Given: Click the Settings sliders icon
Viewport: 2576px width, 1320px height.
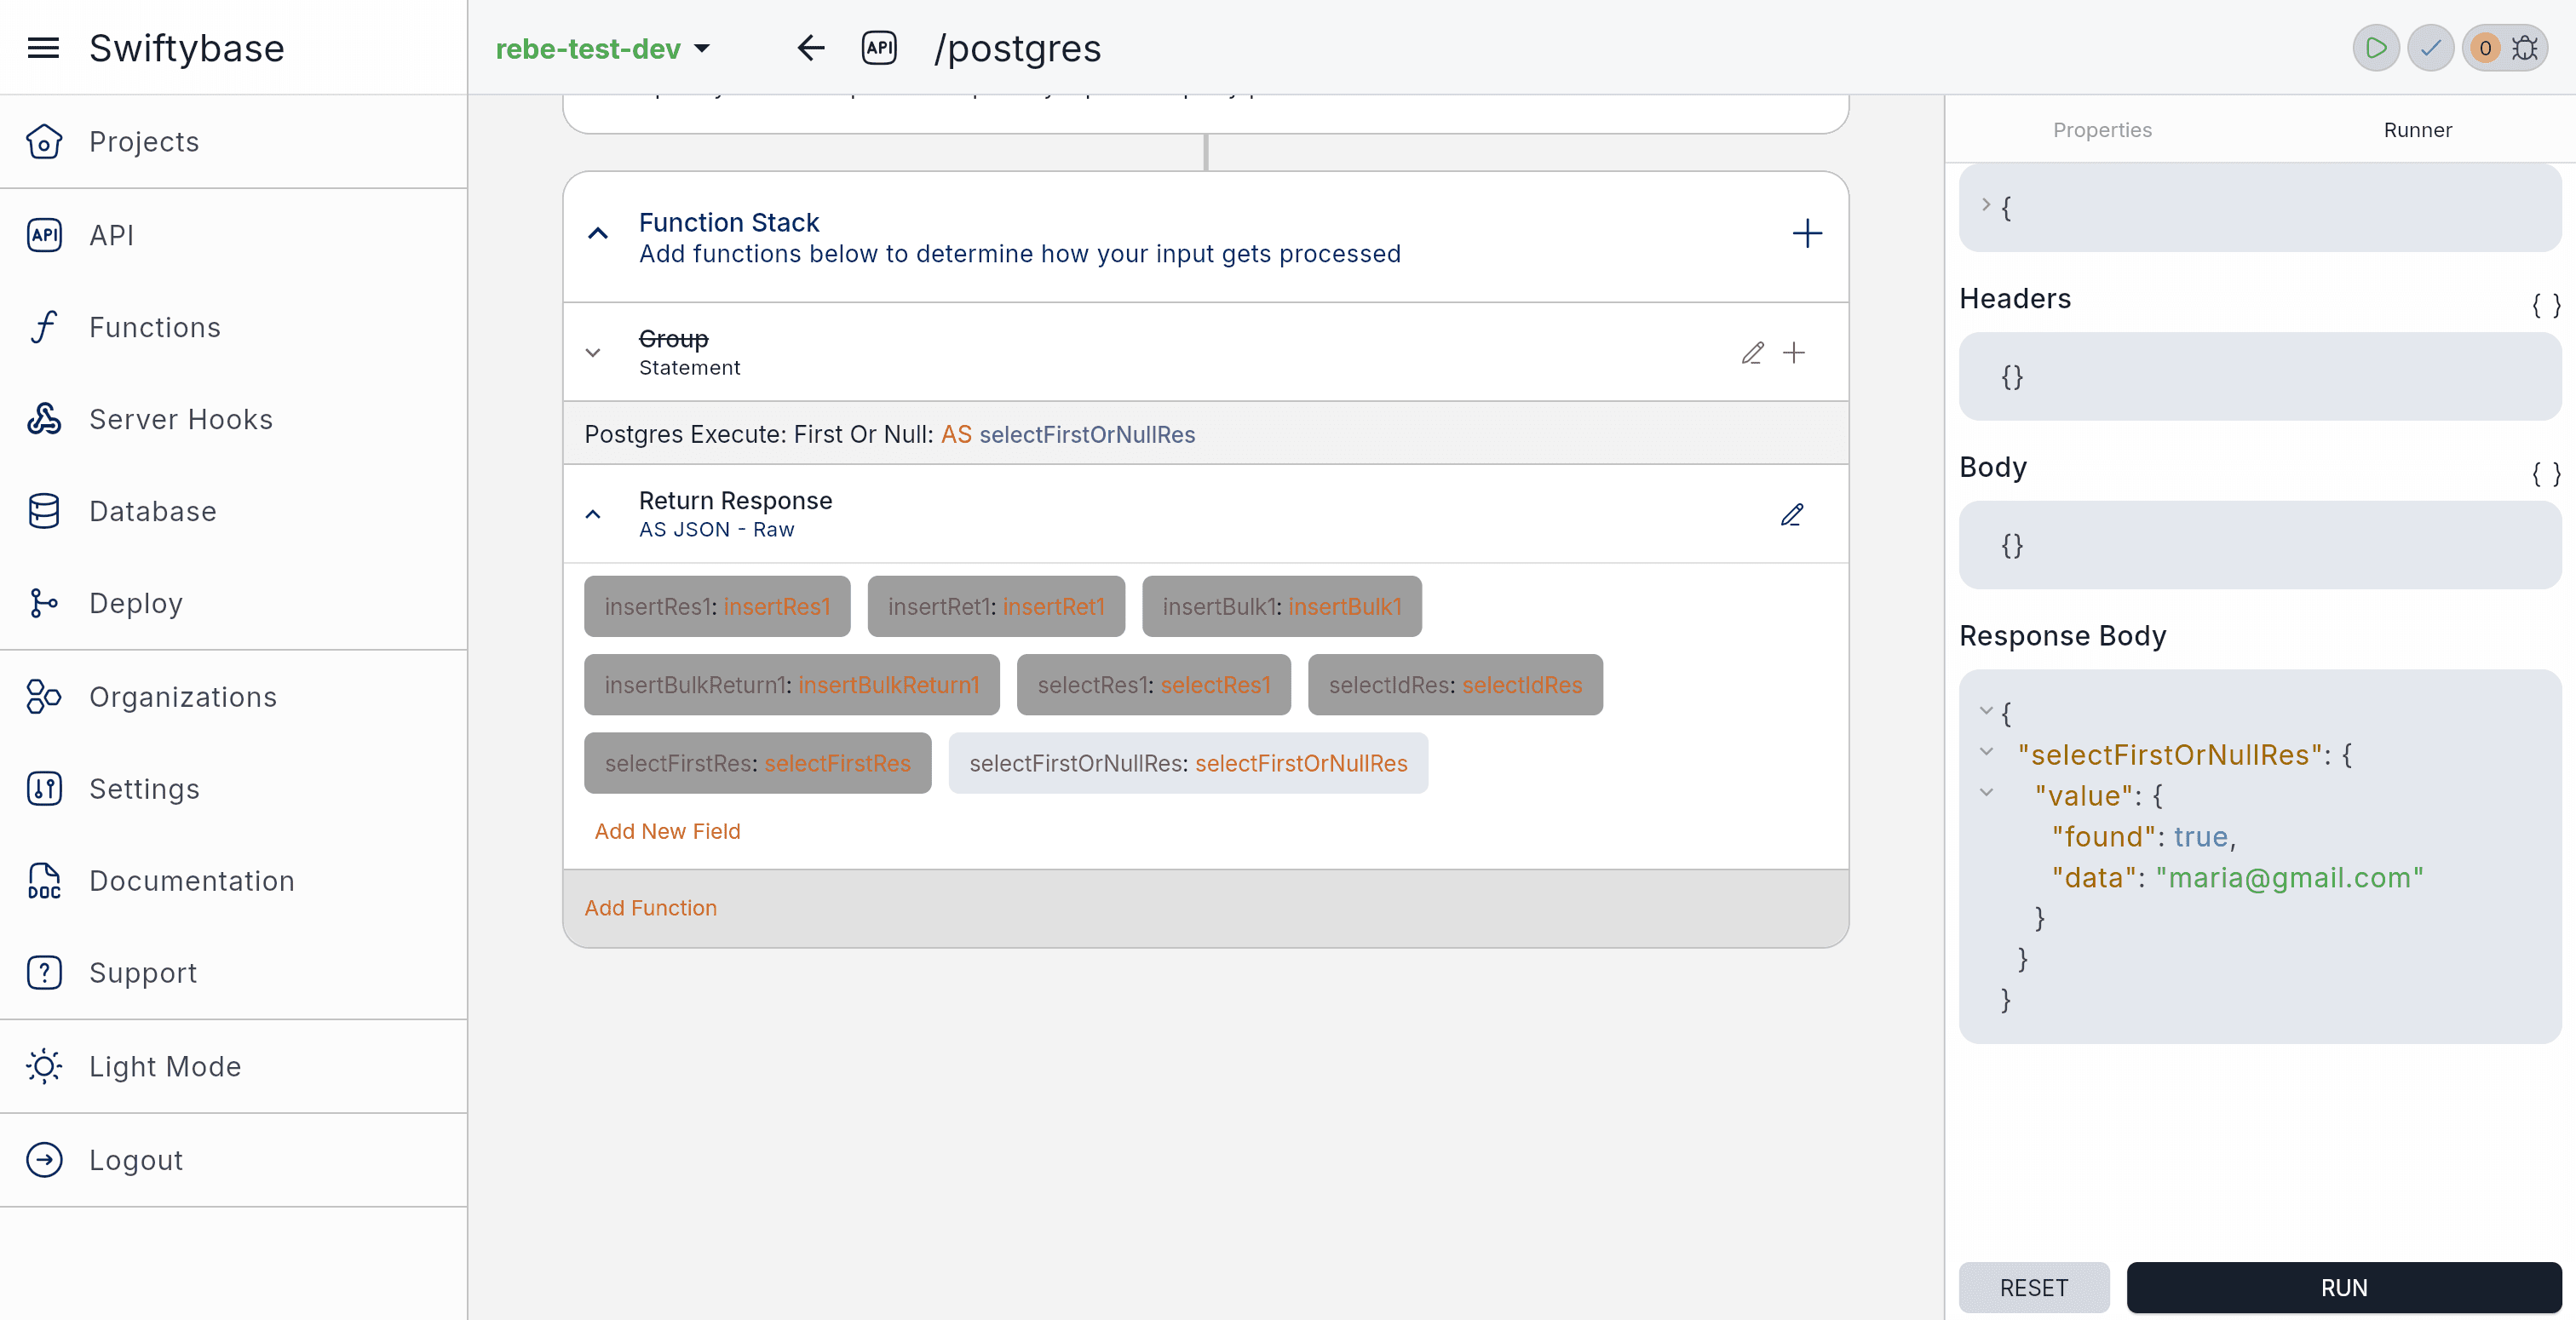Looking at the screenshot, I should [44, 789].
